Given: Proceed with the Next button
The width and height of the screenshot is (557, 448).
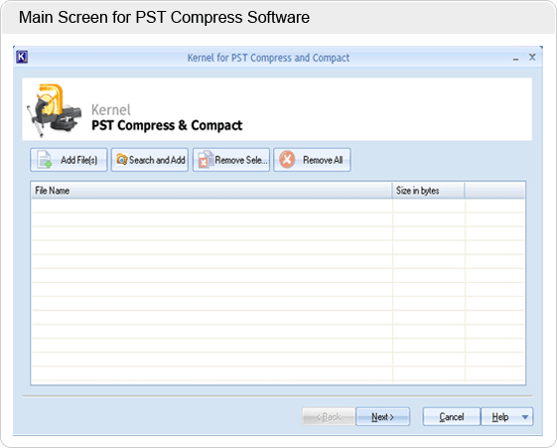Looking at the screenshot, I should [383, 416].
